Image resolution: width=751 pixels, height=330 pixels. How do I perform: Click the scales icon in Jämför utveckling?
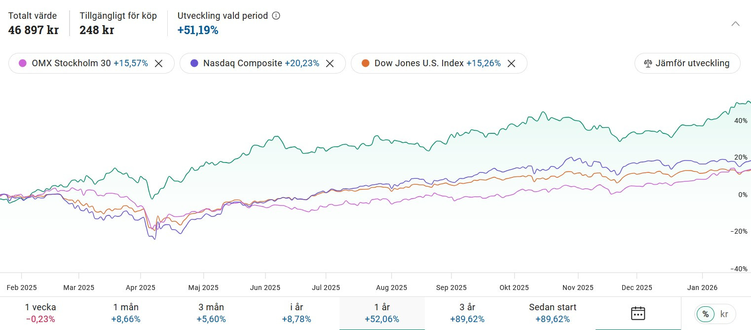pyautogui.click(x=648, y=63)
